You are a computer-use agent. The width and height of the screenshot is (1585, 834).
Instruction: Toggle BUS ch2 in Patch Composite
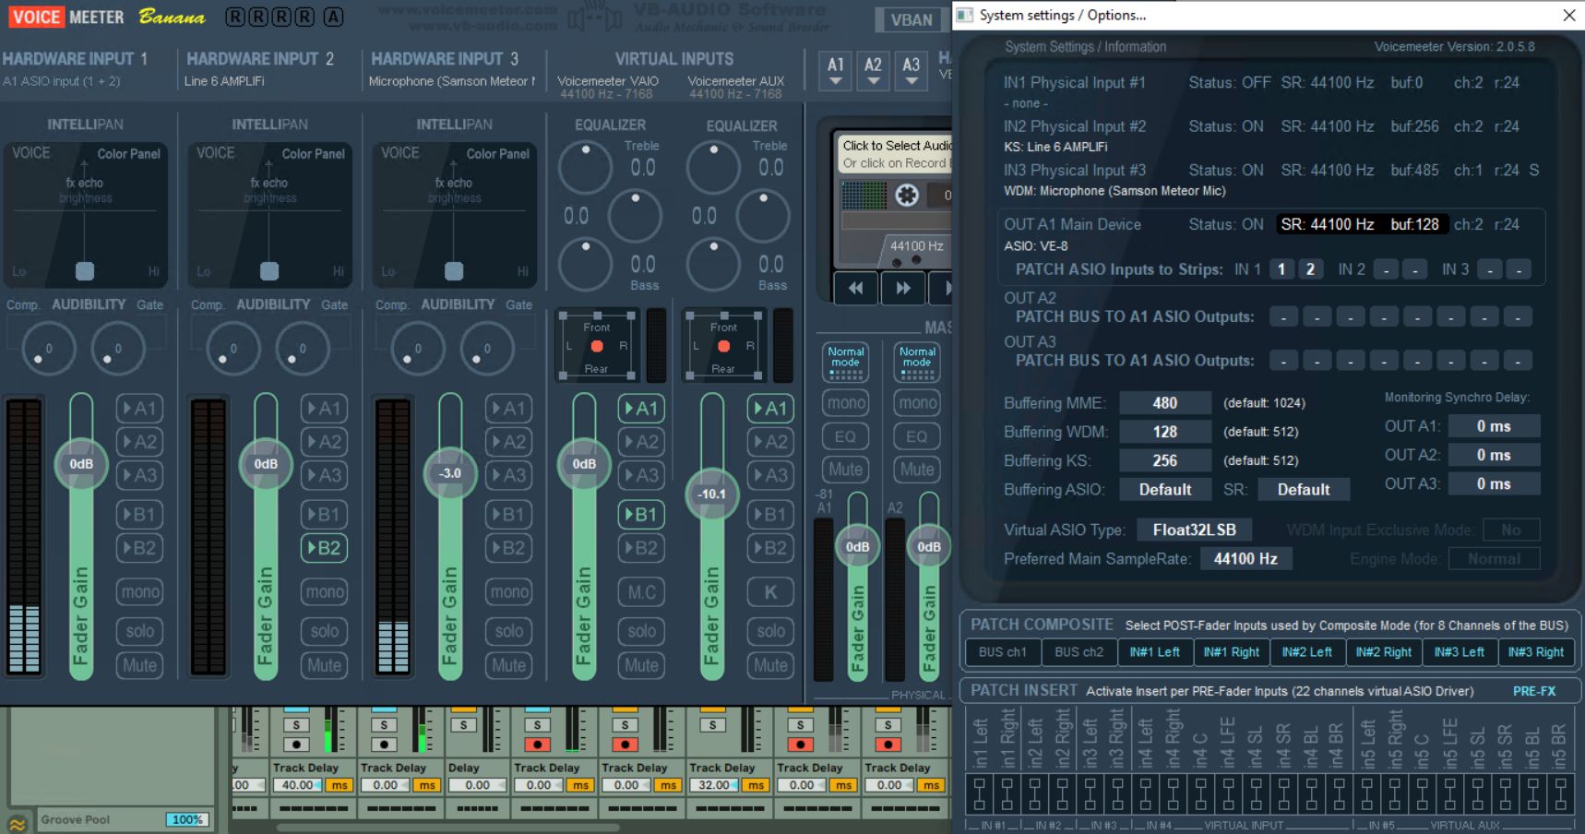[x=1079, y=652]
